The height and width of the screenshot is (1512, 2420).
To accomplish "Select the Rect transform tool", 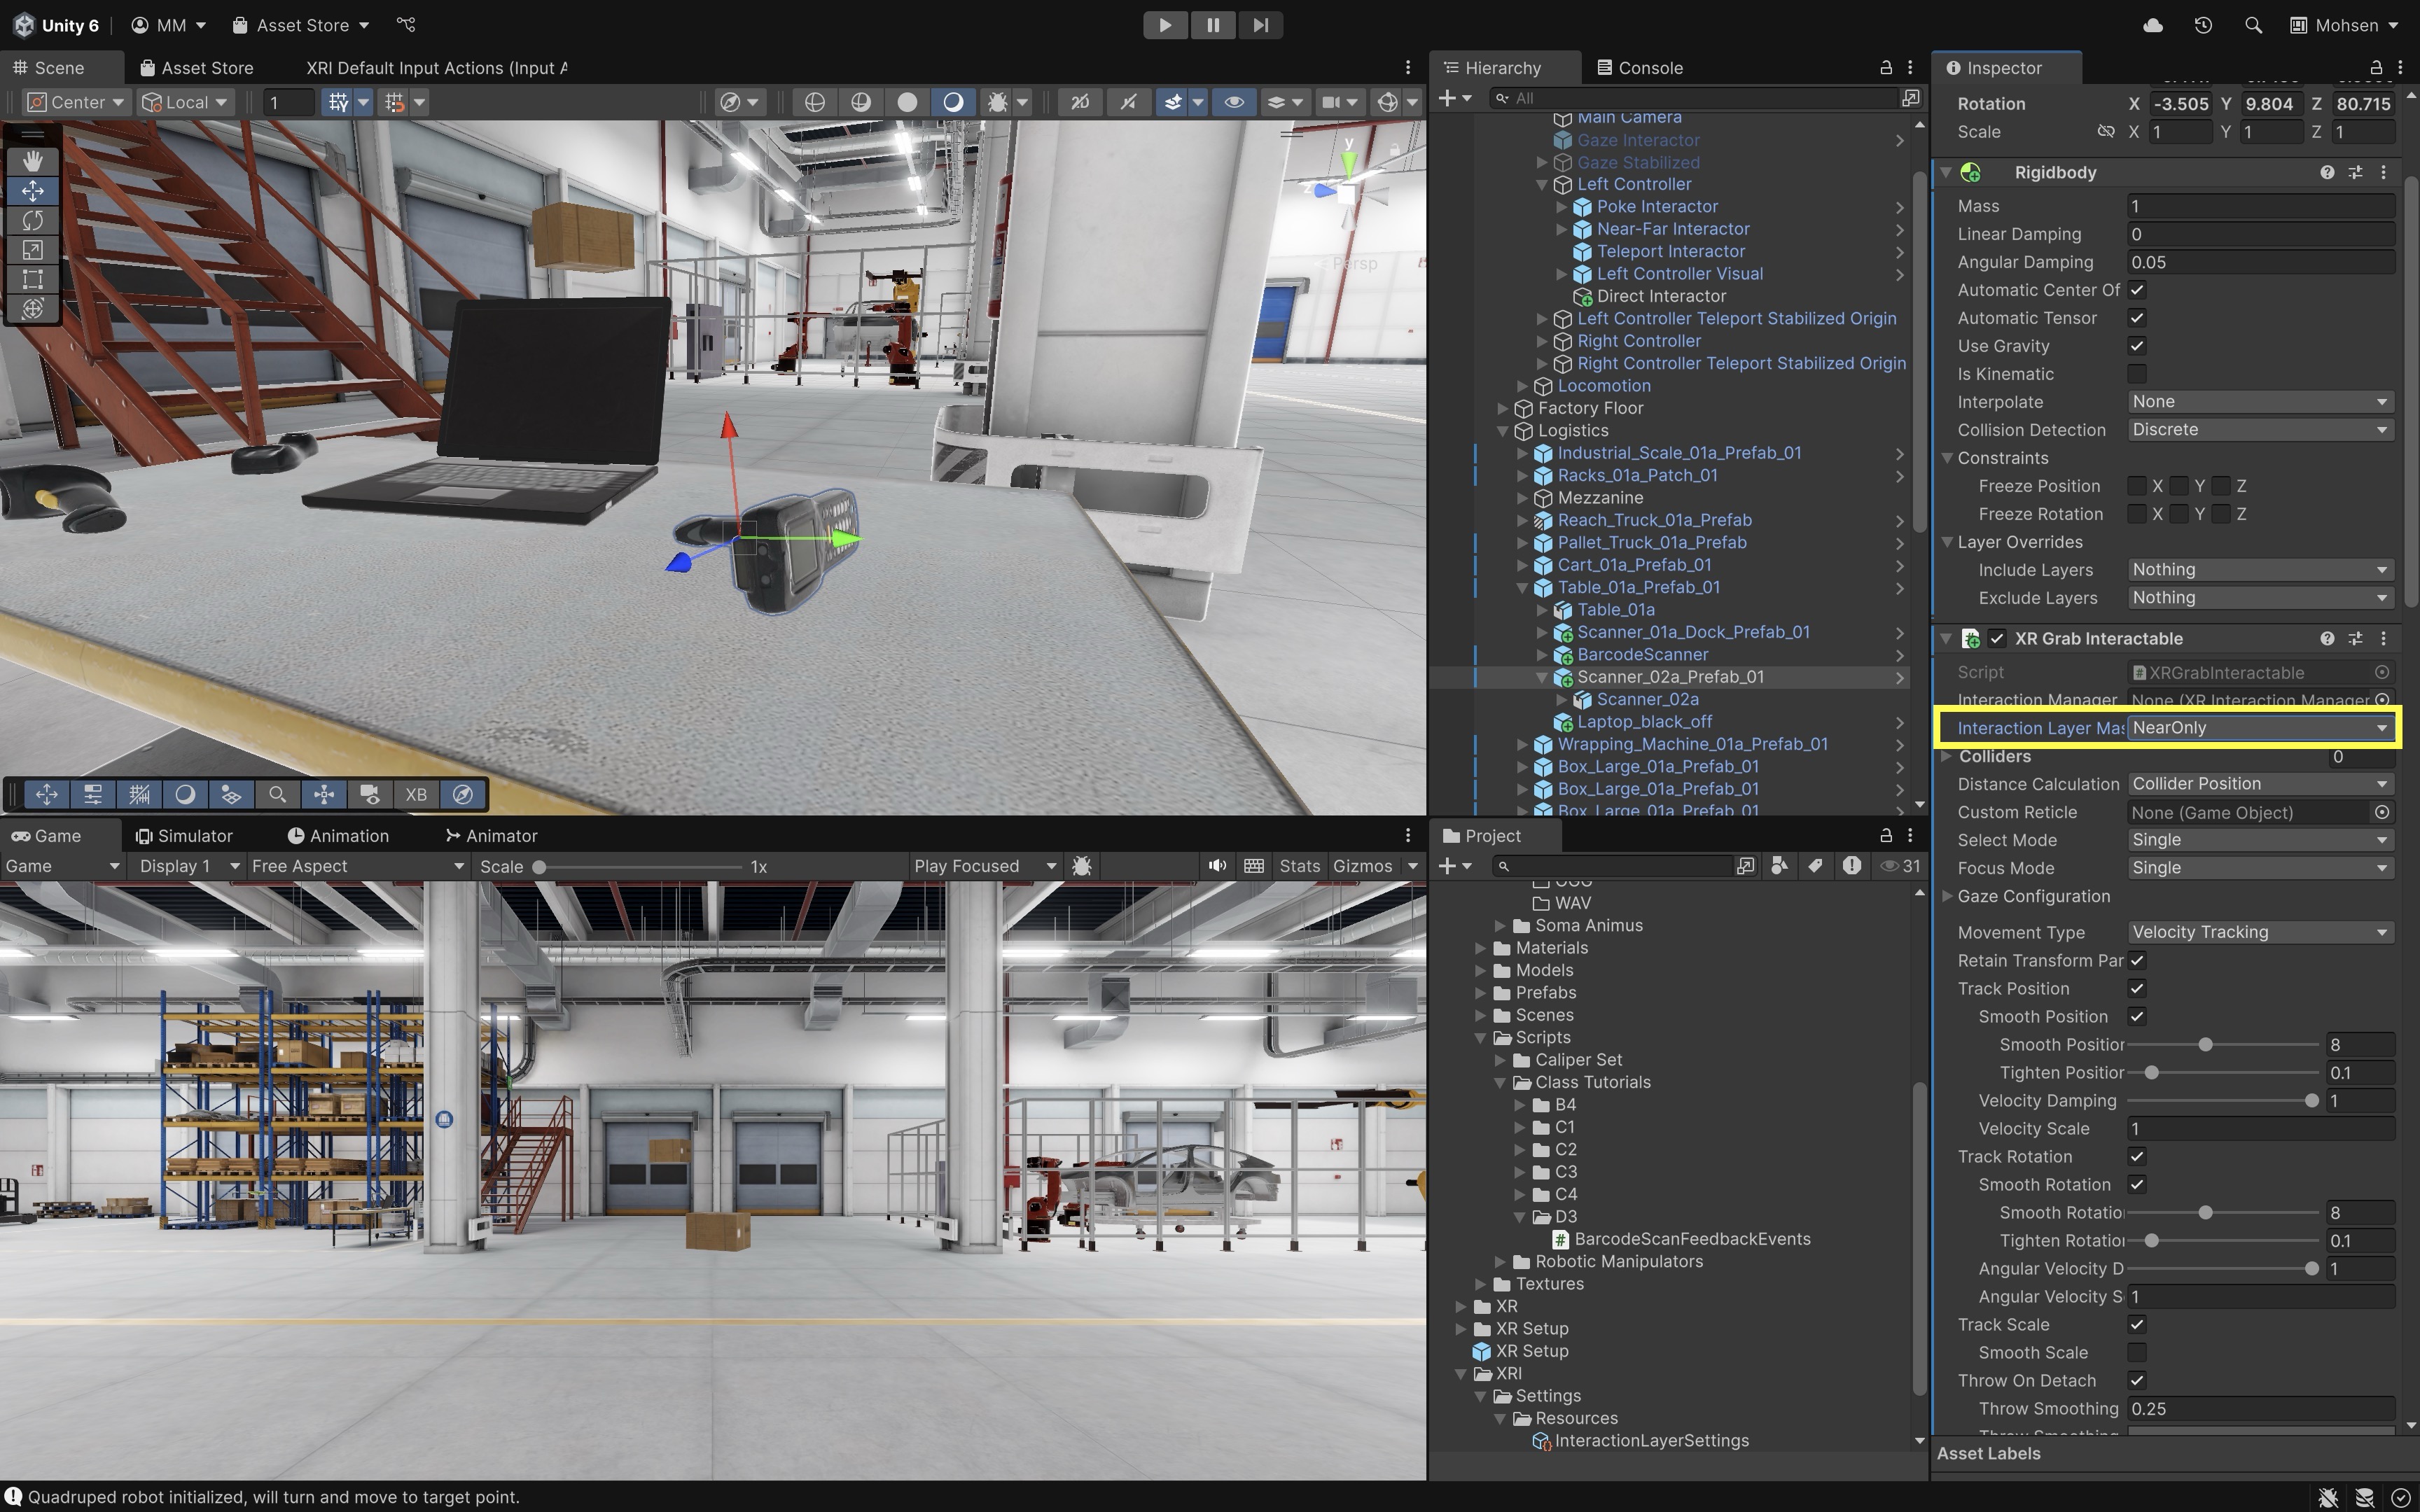I will tap(32, 279).
